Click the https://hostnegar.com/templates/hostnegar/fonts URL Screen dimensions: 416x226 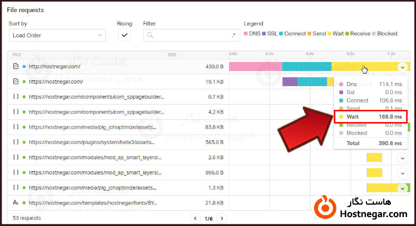tap(94, 202)
